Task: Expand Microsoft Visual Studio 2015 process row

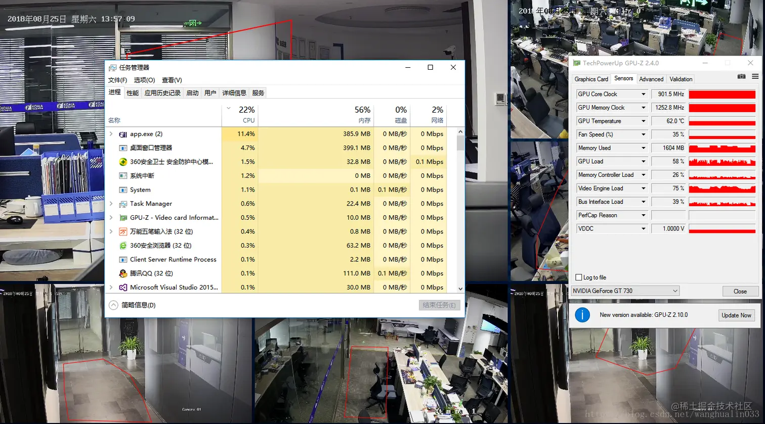Action: (111, 287)
